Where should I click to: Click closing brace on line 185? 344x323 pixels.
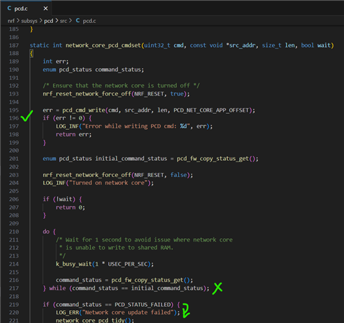coord(32,29)
